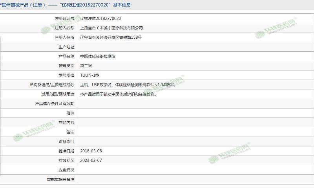The image size is (314, 188).
Task: Click the 产品储存条件及有效期 row label
Action: (55, 104)
